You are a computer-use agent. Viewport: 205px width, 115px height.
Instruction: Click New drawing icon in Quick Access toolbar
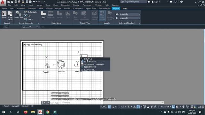(9, 2)
